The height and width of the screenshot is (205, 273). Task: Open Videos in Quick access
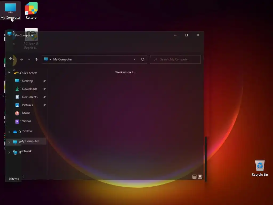[26, 121]
